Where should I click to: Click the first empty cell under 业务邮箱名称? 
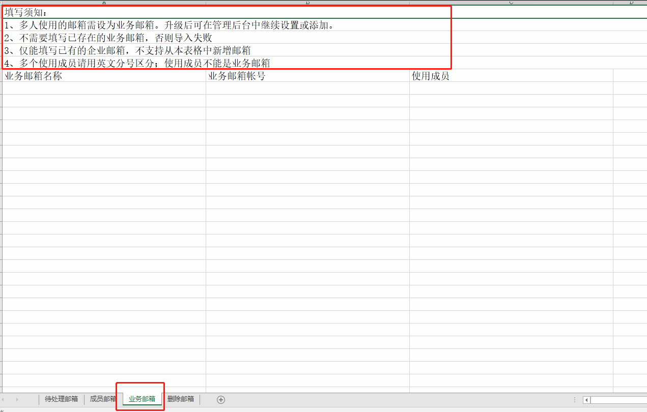pyautogui.click(x=104, y=88)
